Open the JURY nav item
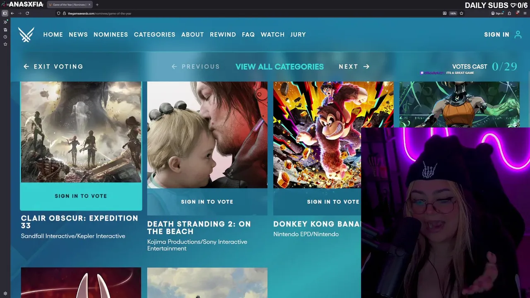Image resolution: width=530 pixels, height=298 pixels. [x=298, y=35]
